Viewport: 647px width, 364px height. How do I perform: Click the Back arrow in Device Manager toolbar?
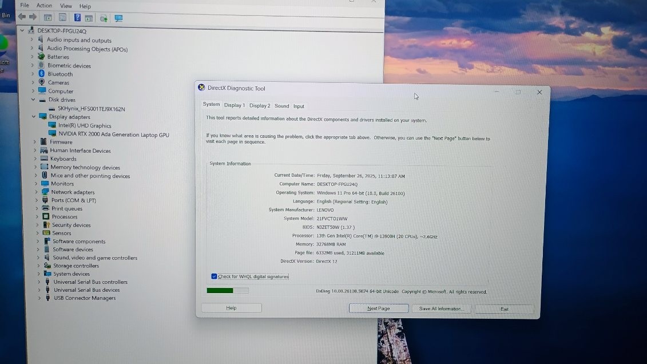(x=22, y=17)
